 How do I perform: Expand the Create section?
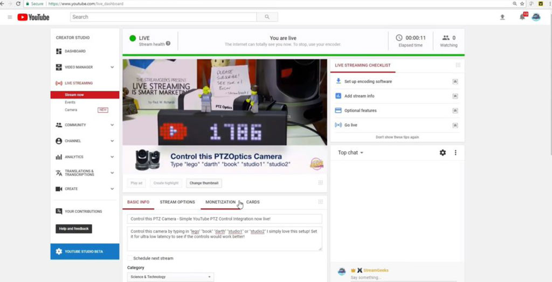click(x=112, y=189)
